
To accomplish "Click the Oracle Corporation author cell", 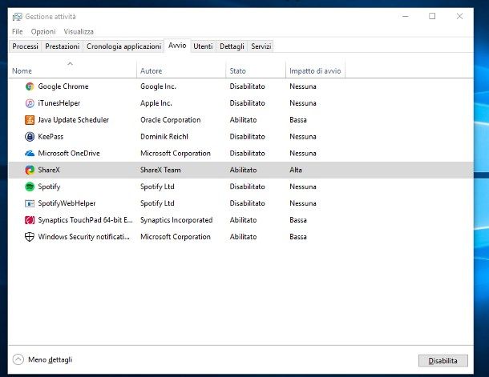I will pos(170,120).
